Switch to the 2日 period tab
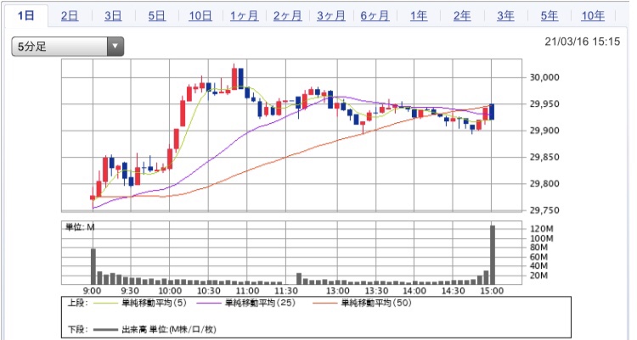637x340 pixels. click(70, 16)
